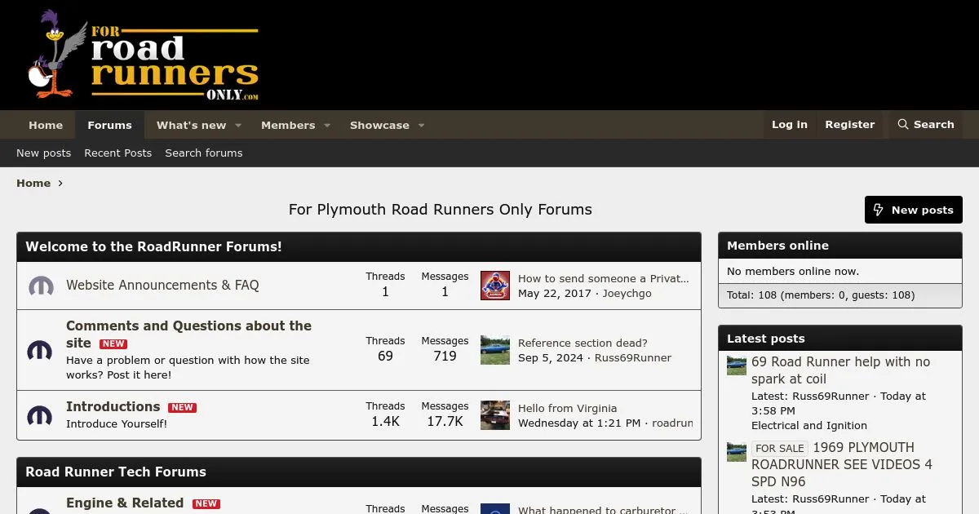Click the What happened to carburetor thread
This screenshot has width=979, height=514.
(x=604, y=511)
